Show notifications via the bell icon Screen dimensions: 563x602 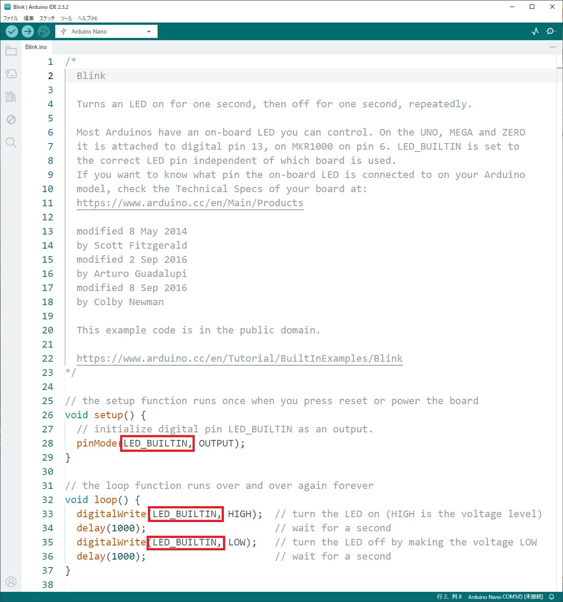(552, 597)
